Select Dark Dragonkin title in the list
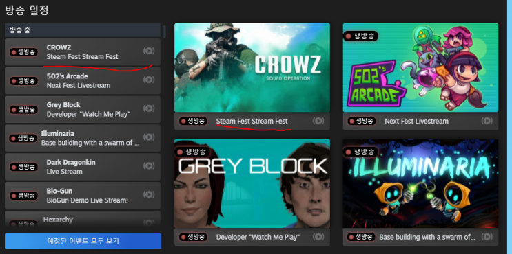 pyautogui.click(x=71, y=162)
